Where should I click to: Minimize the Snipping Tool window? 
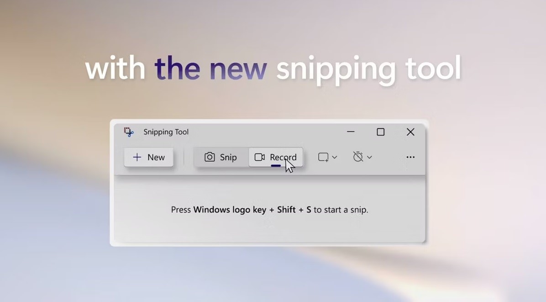click(x=351, y=132)
